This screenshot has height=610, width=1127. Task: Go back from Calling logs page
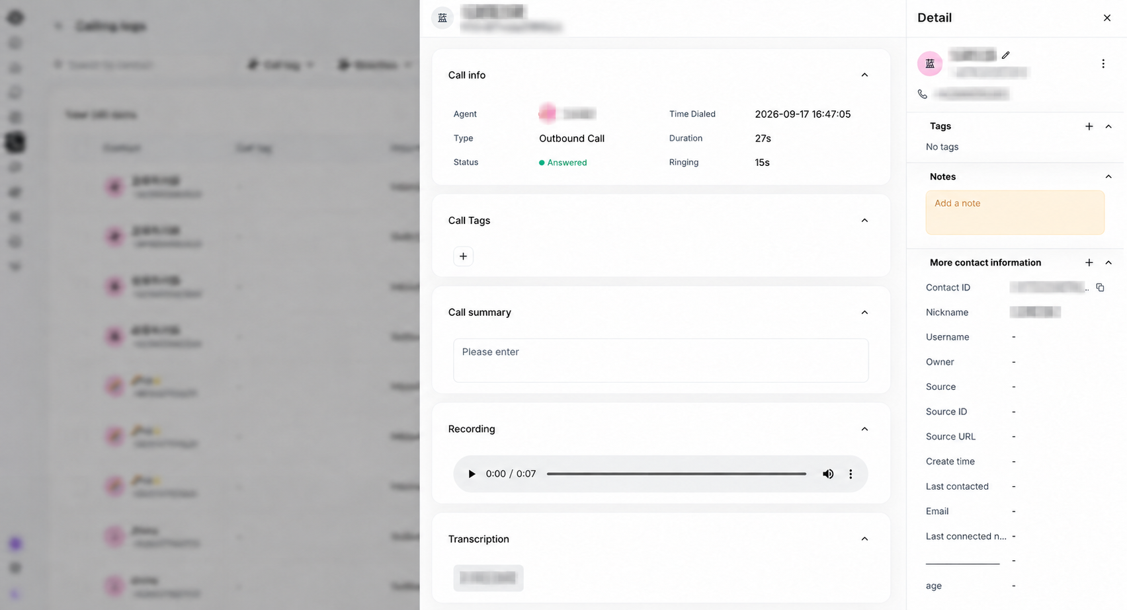pyautogui.click(x=59, y=26)
